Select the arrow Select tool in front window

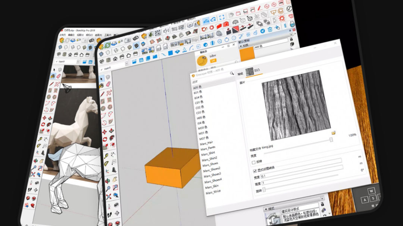click(101, 79)
